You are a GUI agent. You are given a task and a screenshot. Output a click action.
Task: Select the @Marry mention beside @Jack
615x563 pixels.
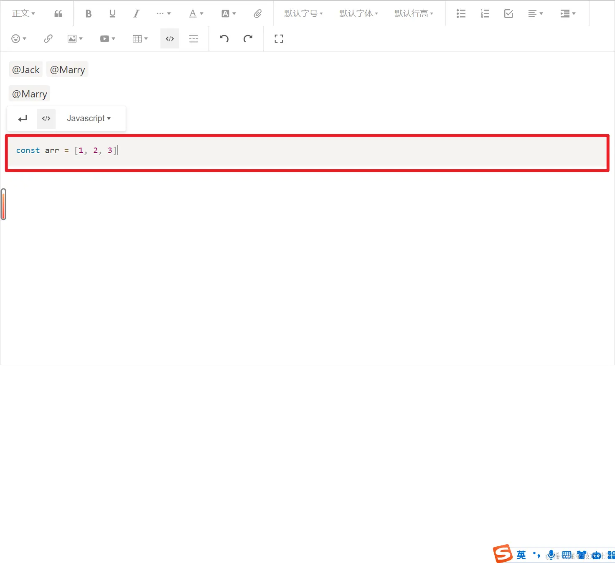pos(67,69)
